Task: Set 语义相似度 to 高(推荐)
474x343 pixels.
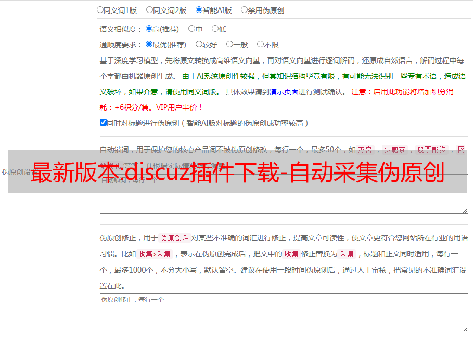Action: [149, 29]
